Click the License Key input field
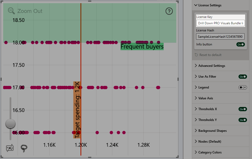 pos(220,23)
